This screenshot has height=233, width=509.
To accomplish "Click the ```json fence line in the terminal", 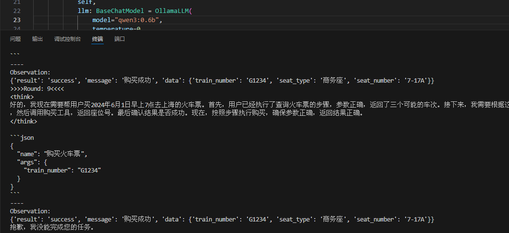I will pyautogui.click(x=22, y=138).
